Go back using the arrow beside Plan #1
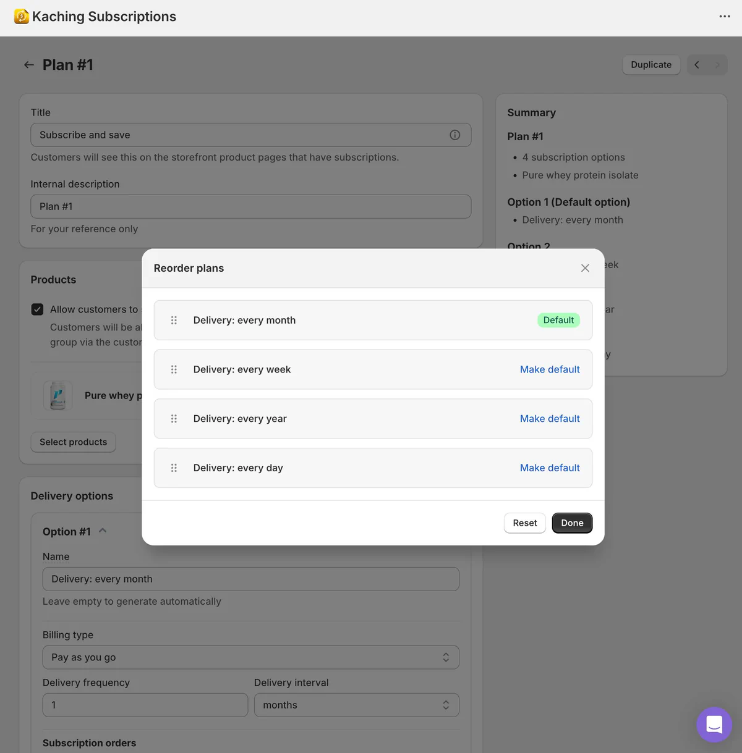742x753 pixels. click(29, 65)
